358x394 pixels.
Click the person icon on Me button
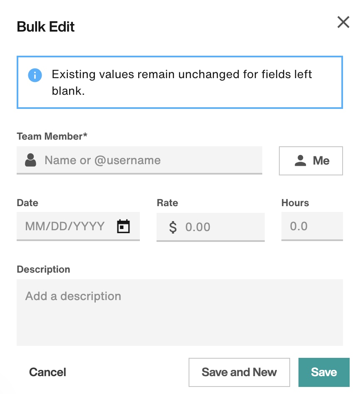(301, 161)
